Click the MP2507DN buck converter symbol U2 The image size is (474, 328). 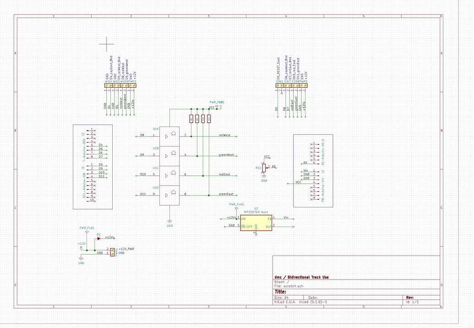pyautogui.click(x=256, y=222)
